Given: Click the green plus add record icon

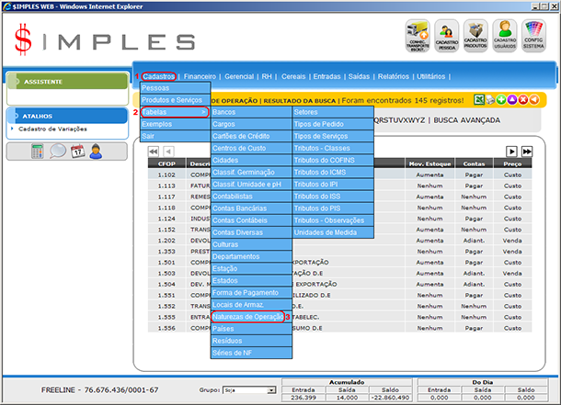Looking at the screenshot, I should coord(502,99).
